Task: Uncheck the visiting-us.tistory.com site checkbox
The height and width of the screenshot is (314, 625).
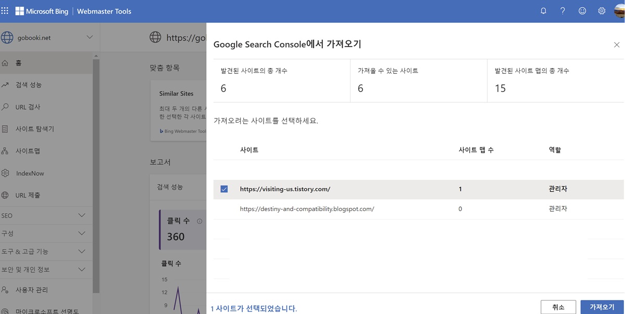Action: [223, 189]
